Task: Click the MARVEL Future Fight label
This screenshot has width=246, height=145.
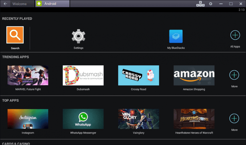Action: pos(28,89)
